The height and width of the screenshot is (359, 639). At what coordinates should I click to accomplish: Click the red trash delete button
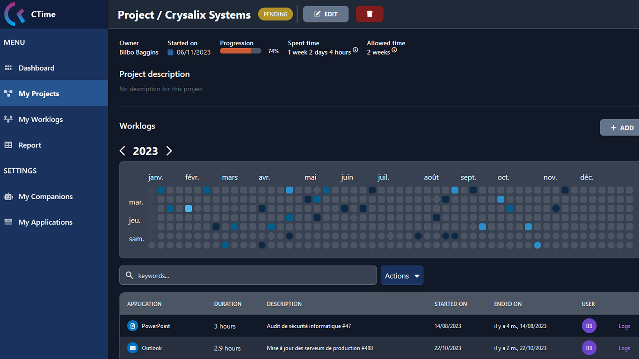pos(369,14)
